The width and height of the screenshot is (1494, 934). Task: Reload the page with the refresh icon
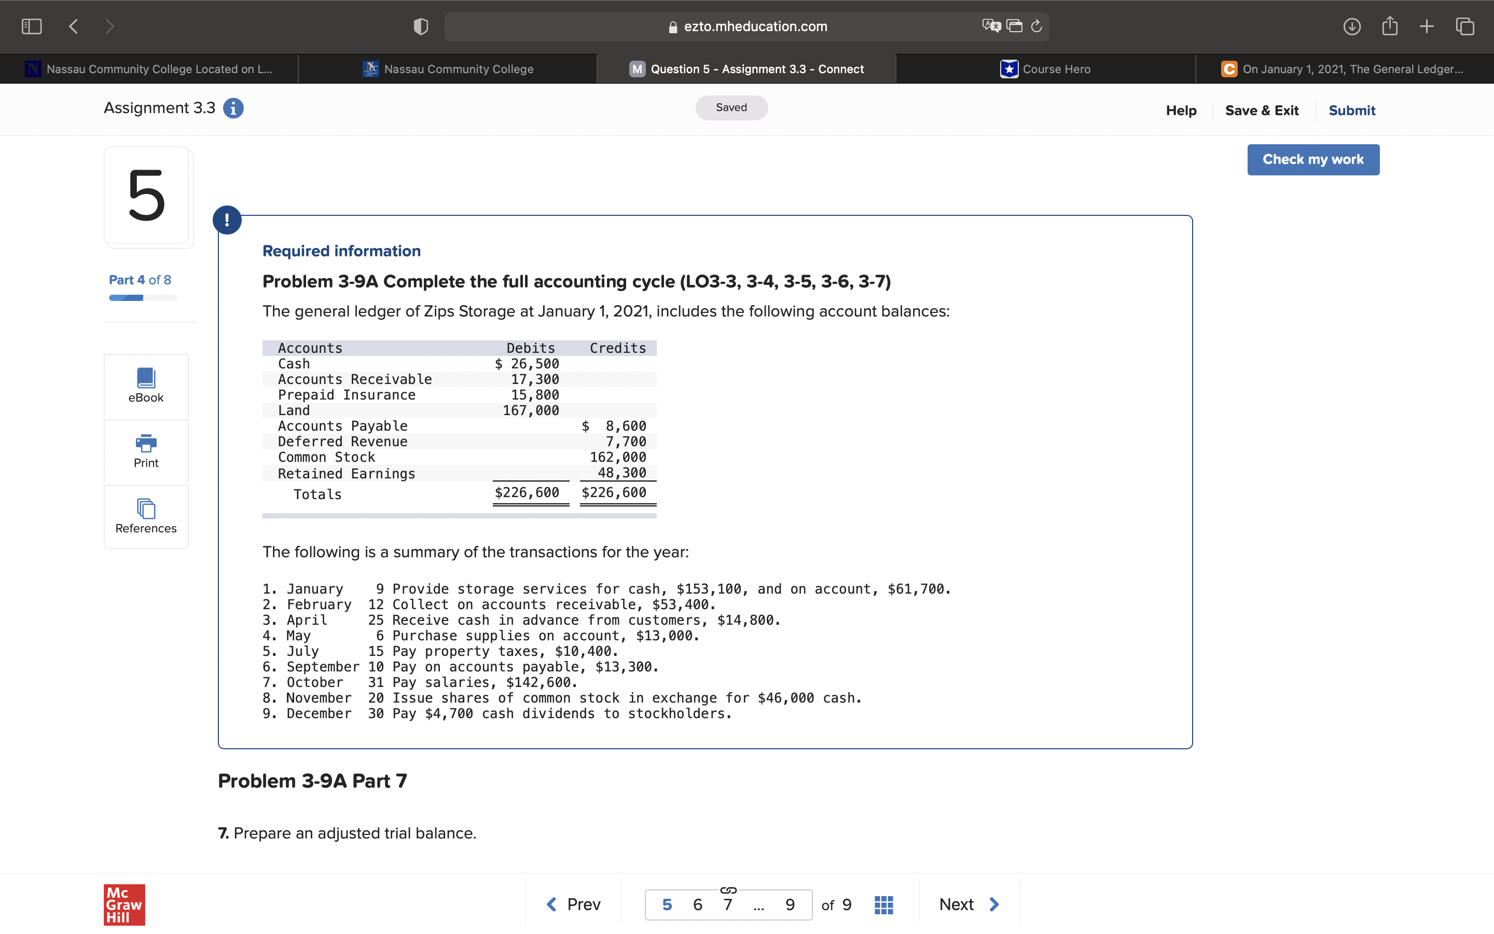pyautogui.click(x=1036, y=26)
